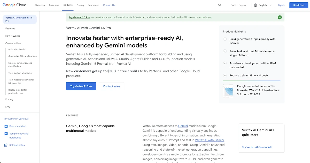The width and height of the screenshot is (310, 163).
Task: Expand Build generative AI apps highlight
Action: (x=225, y=39)
